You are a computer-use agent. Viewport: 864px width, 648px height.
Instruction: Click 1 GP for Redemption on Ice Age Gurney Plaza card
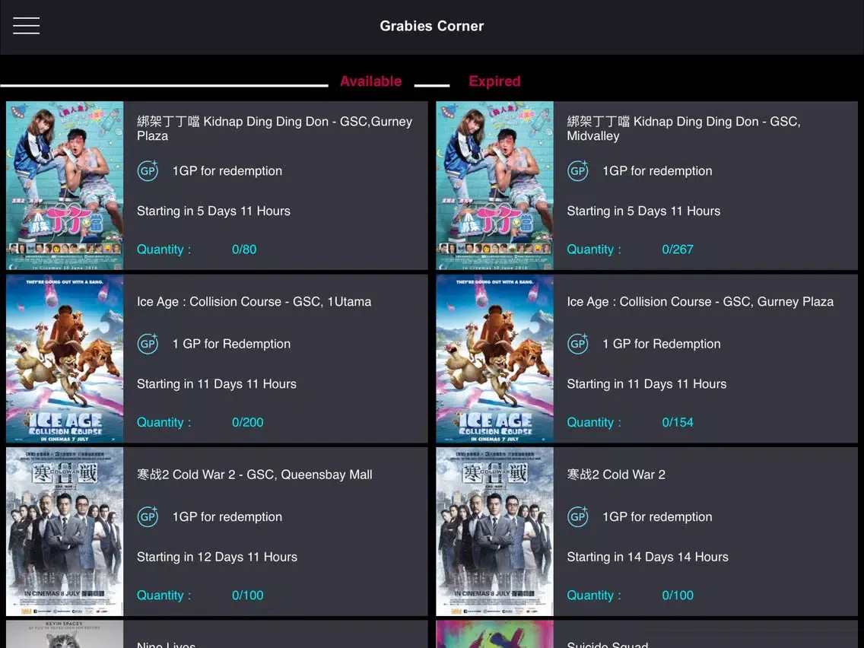click(x=661, y=344)
